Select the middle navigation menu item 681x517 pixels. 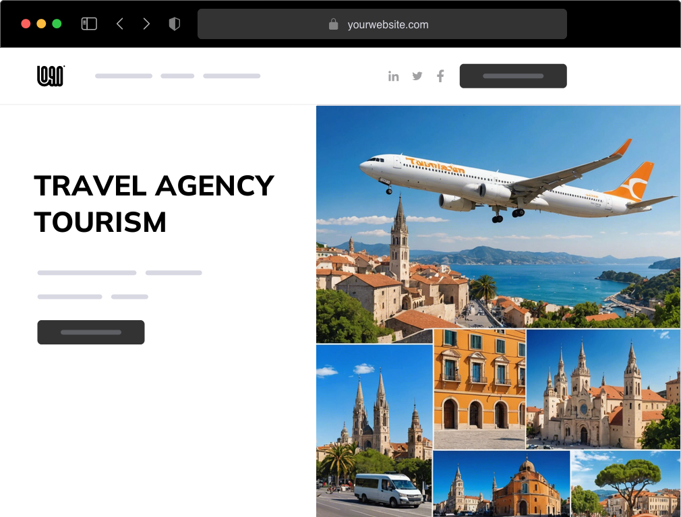pos(177,75)
